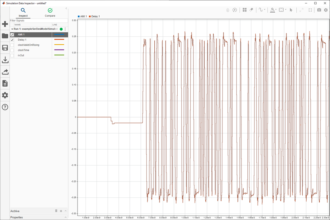Screen dimensions: 330x220
Task: Collapse the Run 1 tree node
Action: (x=12, y=29)
